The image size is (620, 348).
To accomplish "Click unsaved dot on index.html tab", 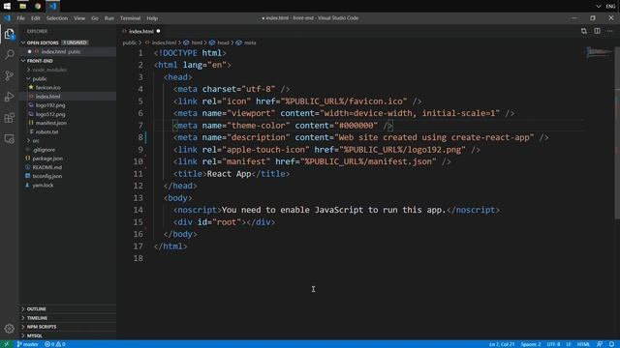I will 159,31.
